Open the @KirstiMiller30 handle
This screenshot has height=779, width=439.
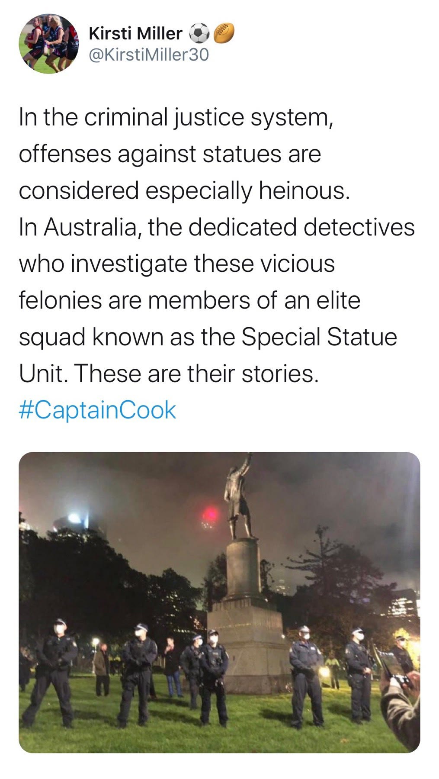coord(148,55)
